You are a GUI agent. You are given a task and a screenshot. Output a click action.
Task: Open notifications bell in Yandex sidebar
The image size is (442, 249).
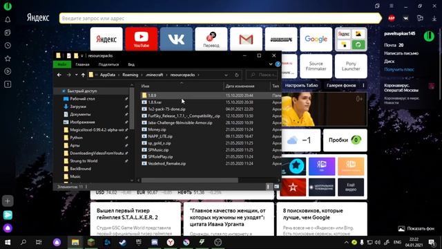click(8, 19)
